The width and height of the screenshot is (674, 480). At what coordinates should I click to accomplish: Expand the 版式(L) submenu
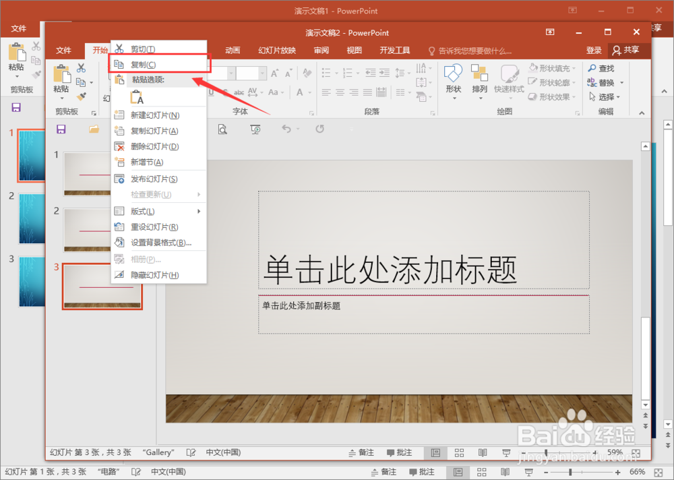158,211
